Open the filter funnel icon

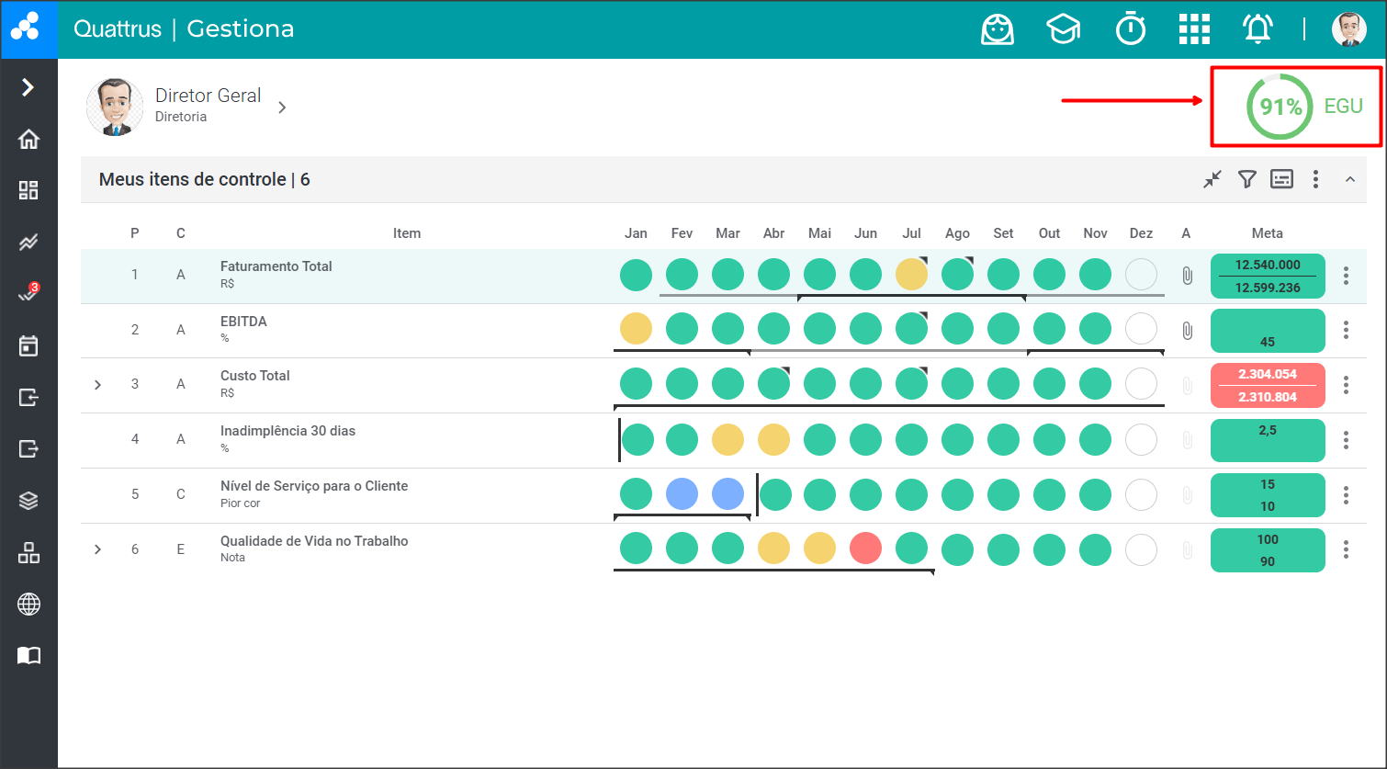(1246, 179)
